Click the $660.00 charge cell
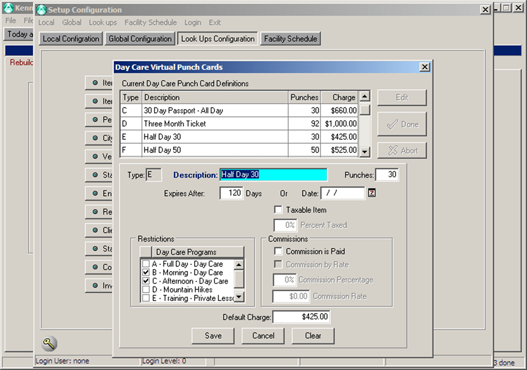 [x=339, y=111]
